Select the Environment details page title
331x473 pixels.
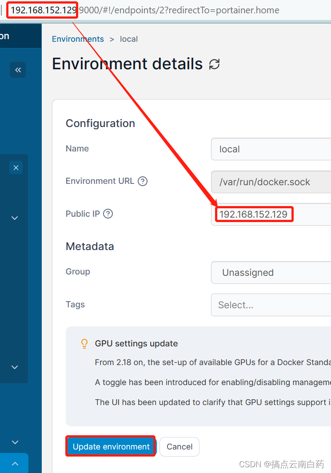coord(128,64)
